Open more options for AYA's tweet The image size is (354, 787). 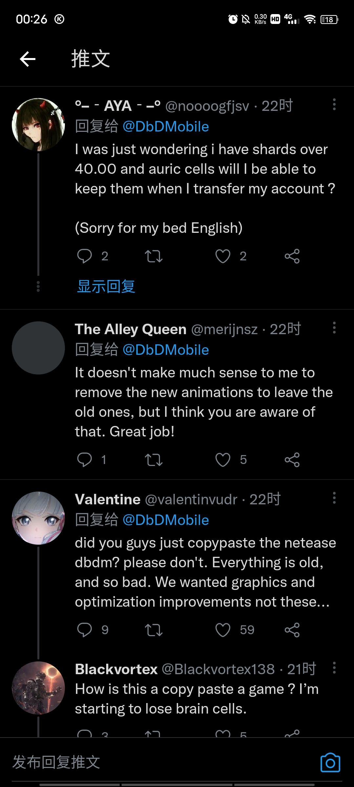[x=334, y=105]
